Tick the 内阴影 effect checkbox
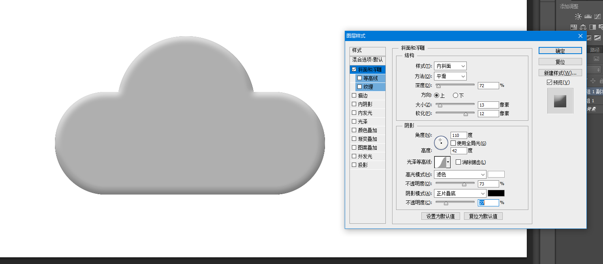 pyautogui.click(x=354, y=104)
